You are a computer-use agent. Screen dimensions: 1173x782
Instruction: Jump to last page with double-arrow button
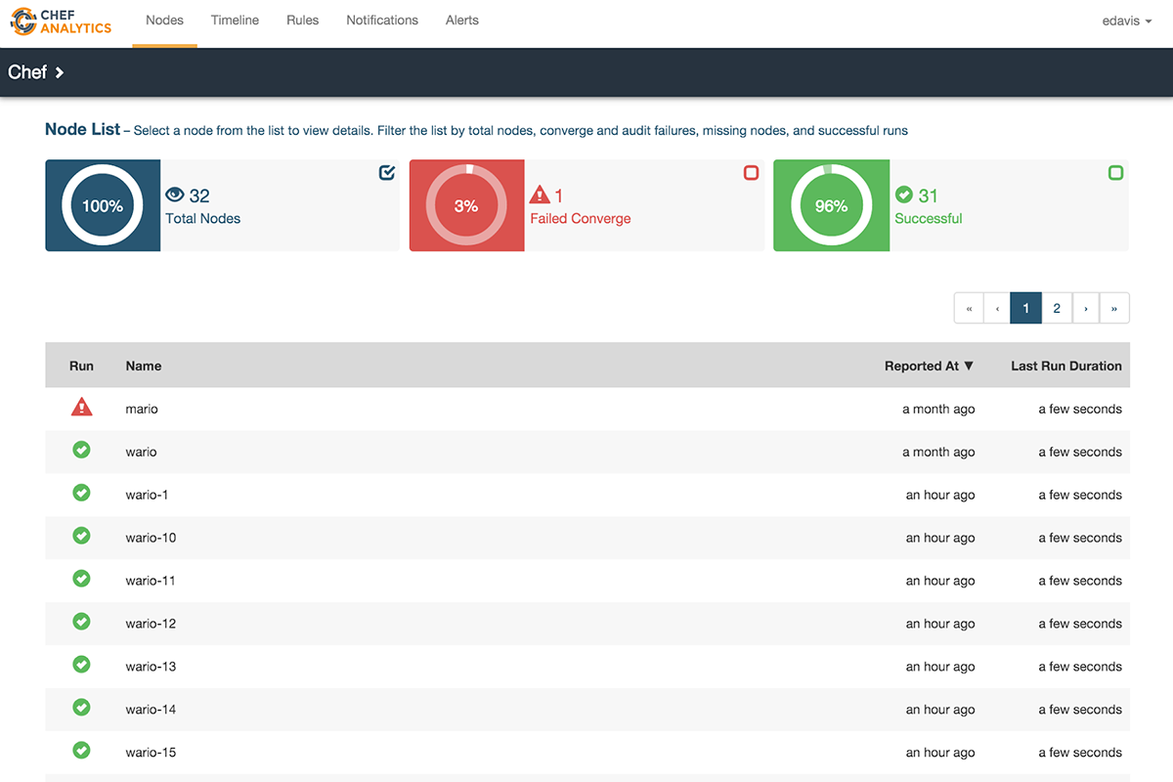[1114, 308]
